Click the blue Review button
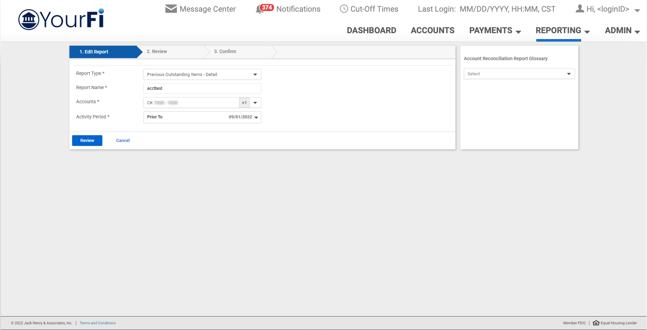 click(87, 141)
